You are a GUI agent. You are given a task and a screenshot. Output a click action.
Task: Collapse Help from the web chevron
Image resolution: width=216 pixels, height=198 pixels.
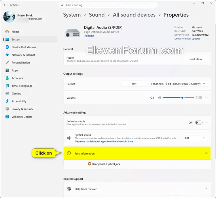point(206,189)
